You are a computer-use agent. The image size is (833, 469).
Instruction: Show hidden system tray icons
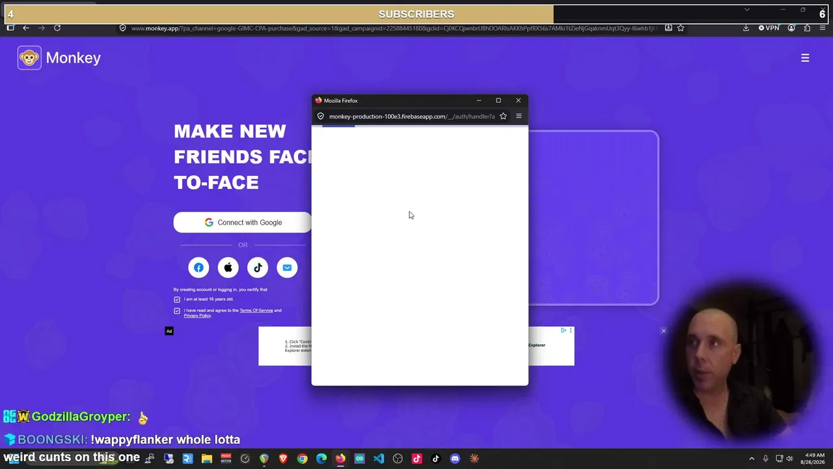[752, 459]
